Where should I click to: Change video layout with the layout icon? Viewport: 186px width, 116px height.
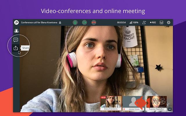162,23
